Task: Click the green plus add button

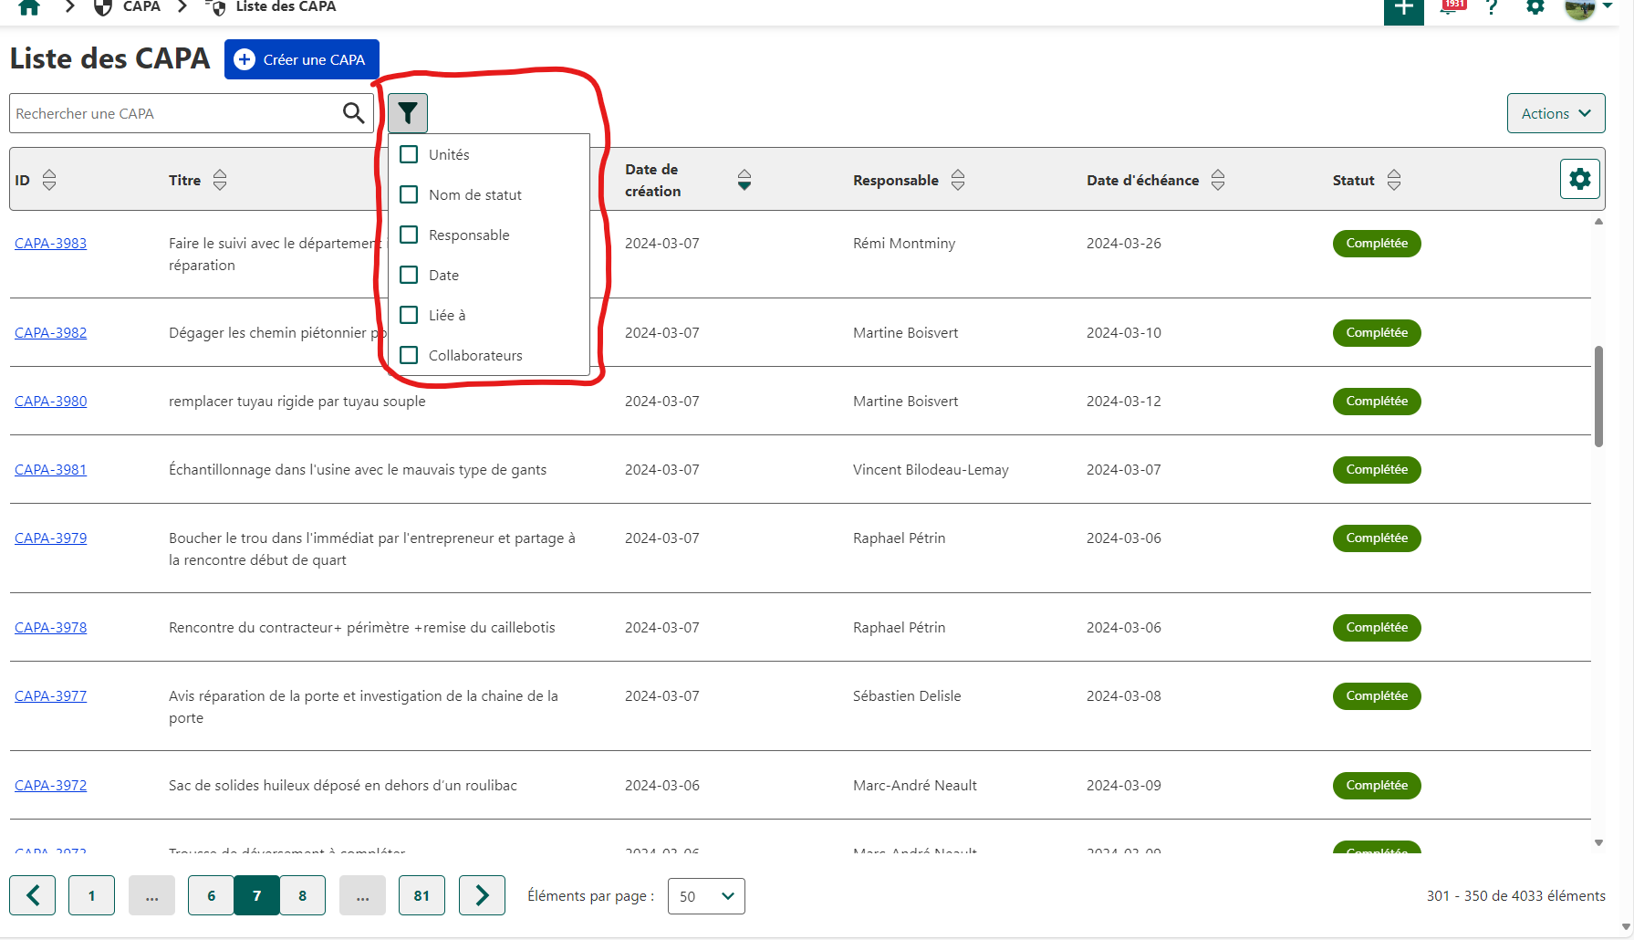Action: (1403, 9)
